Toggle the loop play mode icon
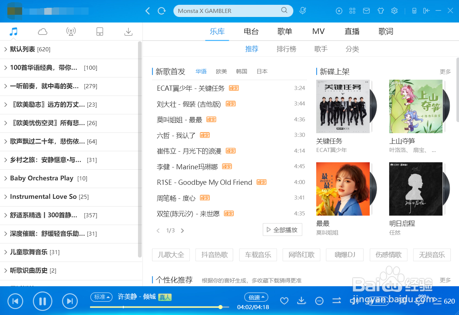The width and height of the screenshot is (459, 315). pyautogui.click(x=337, y=301)
